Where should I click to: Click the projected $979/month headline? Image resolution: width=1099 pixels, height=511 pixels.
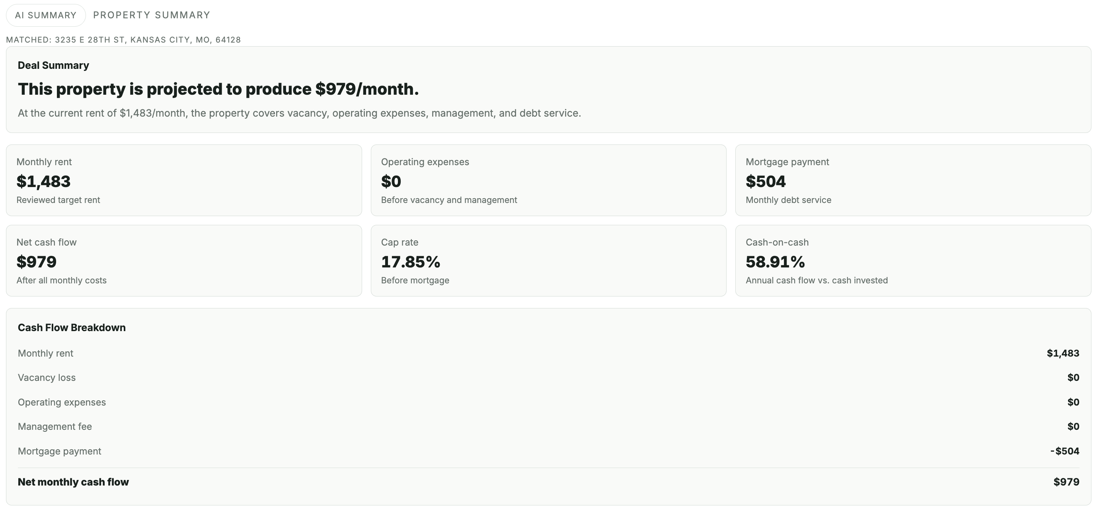point(218,89)
